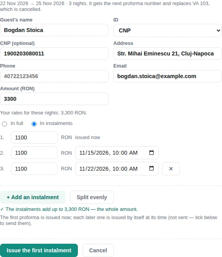
Task: Change the Amount (RON) field
Action: click(54, 99)
